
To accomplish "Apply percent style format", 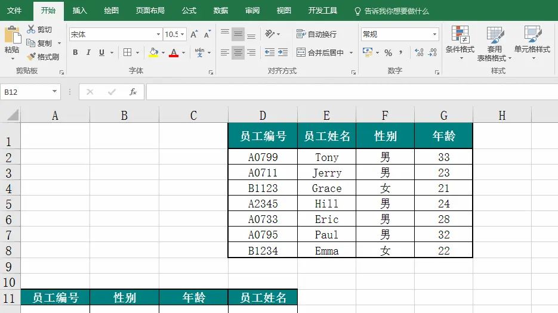I will pos(389,52).
